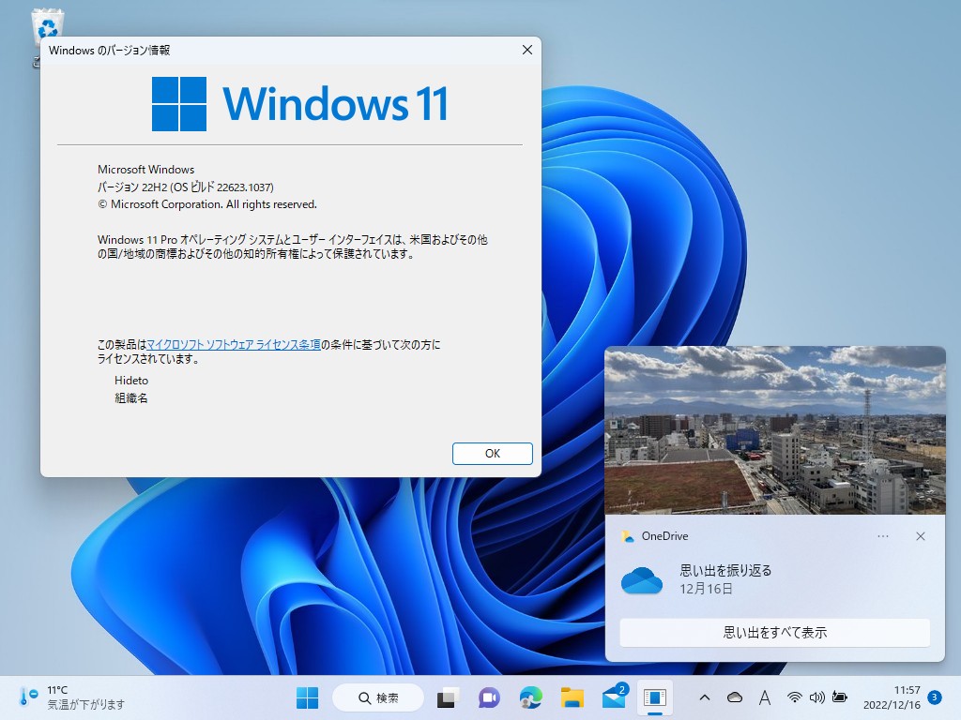Click the battery charging icon
The width and height of the screenshot is (961, 720).
coord(838,697)
